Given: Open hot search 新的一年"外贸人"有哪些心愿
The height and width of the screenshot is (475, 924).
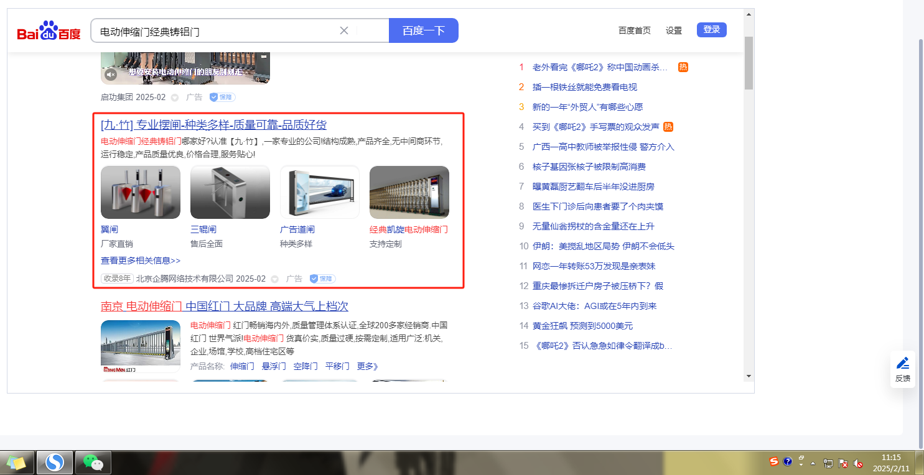Looking at the screenshot, I should [588, 107].
